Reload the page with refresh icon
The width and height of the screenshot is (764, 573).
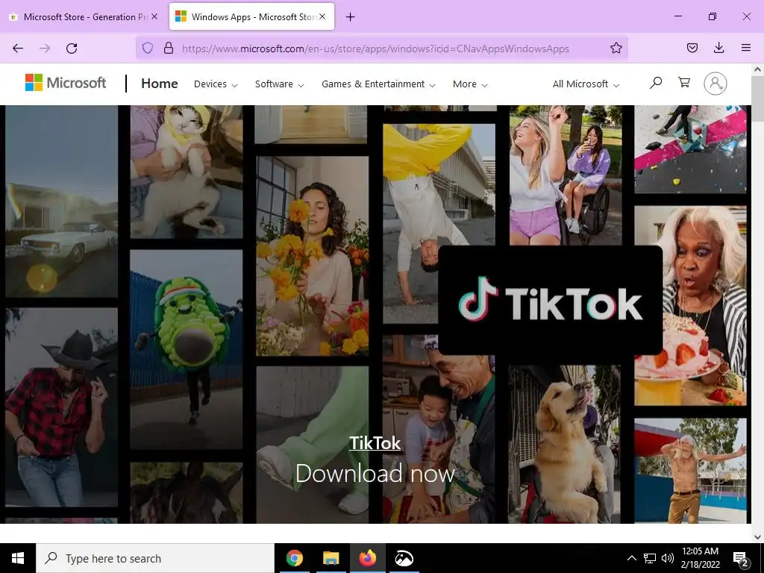(x=72, y=48)
